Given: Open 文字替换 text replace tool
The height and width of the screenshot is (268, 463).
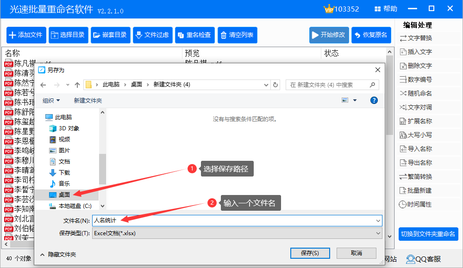Looking at the screenshot, I should 416,38.
